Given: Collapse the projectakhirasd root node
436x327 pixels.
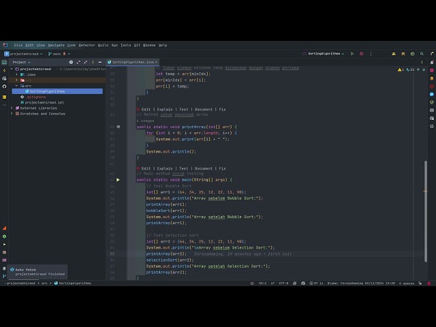Looking at the screenshot, I should (12, 69).
